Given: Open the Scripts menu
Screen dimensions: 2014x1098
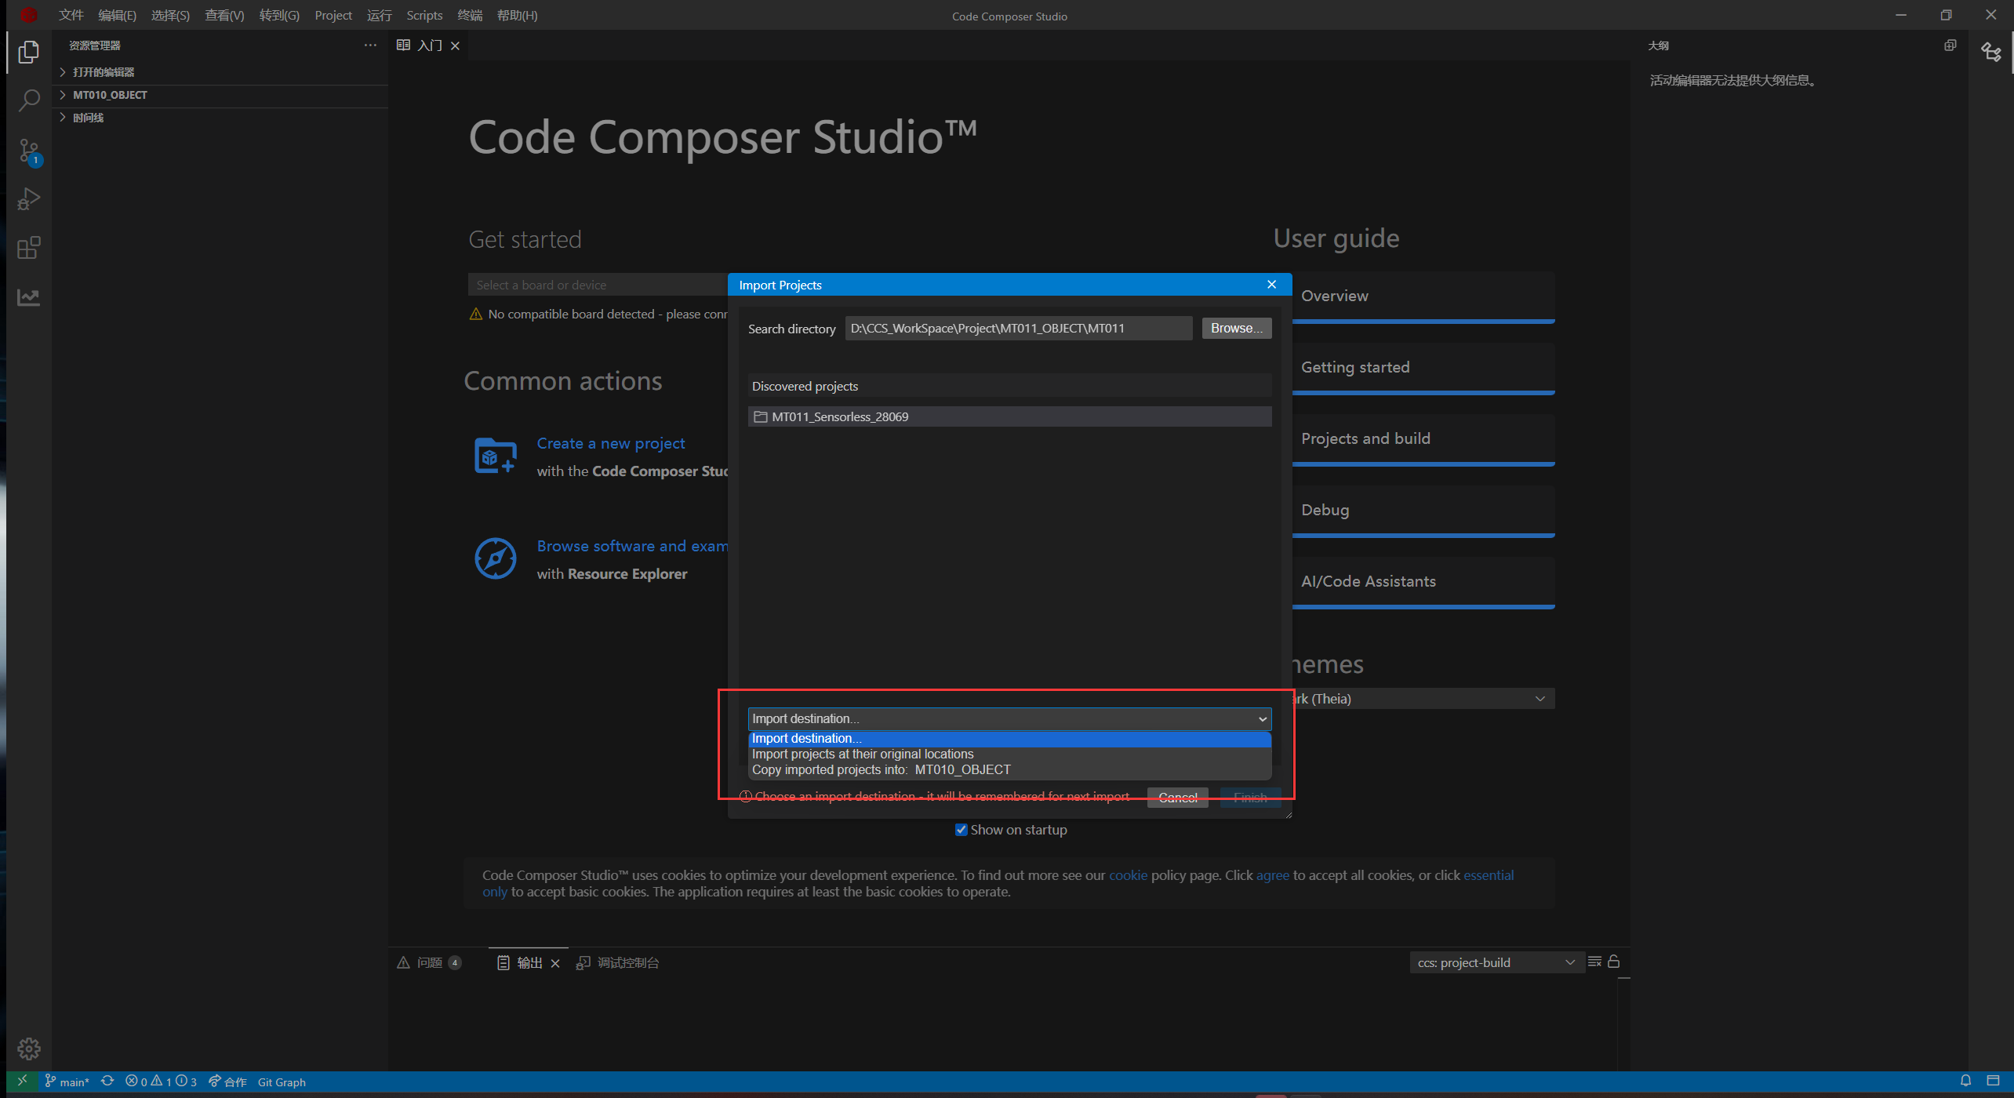Looking at the screenshot, I should (x=424, y=15).
